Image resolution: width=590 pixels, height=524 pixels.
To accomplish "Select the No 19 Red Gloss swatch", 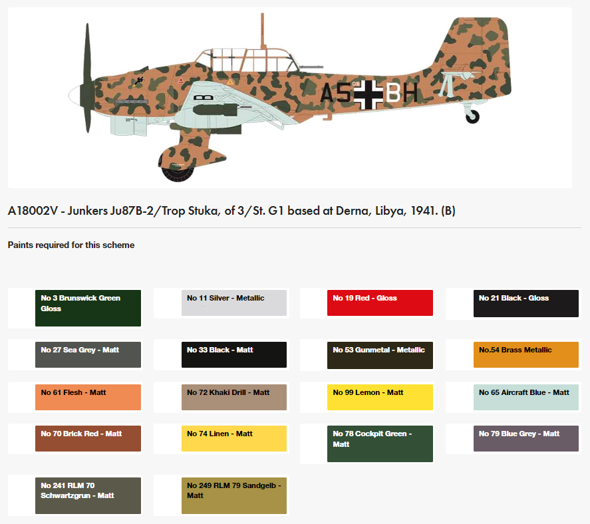I will click(x=380, y=303).
